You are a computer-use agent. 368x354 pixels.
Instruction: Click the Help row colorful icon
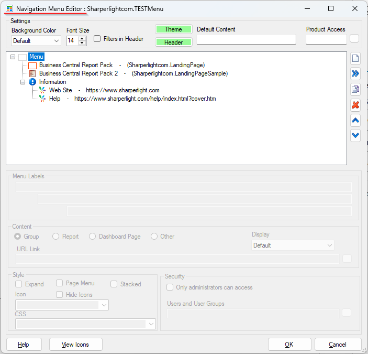[42, 99]
